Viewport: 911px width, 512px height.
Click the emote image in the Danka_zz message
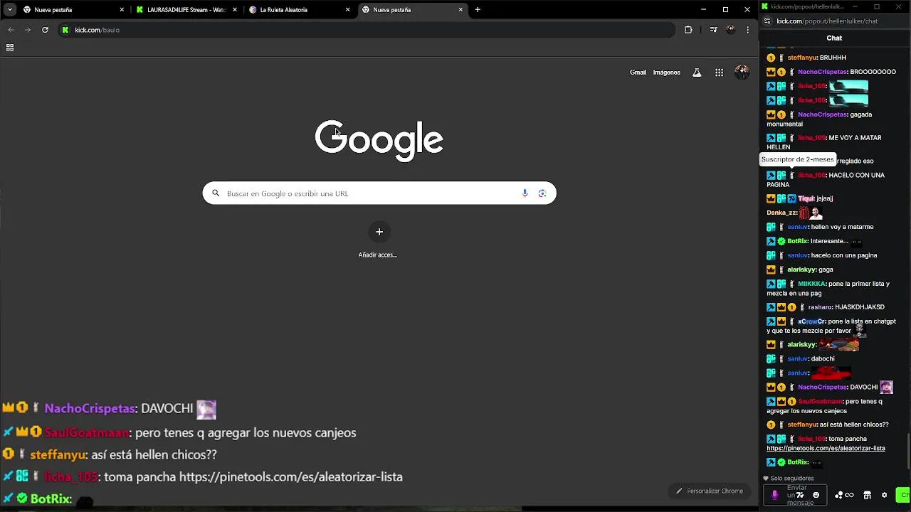pos(811,213)
